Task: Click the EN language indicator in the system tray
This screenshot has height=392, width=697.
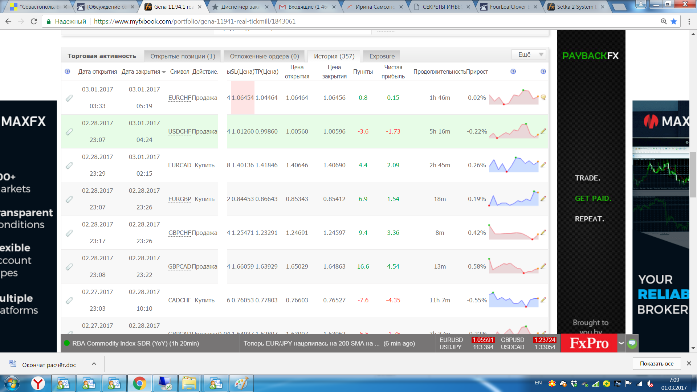Action: tap(538, 383)
